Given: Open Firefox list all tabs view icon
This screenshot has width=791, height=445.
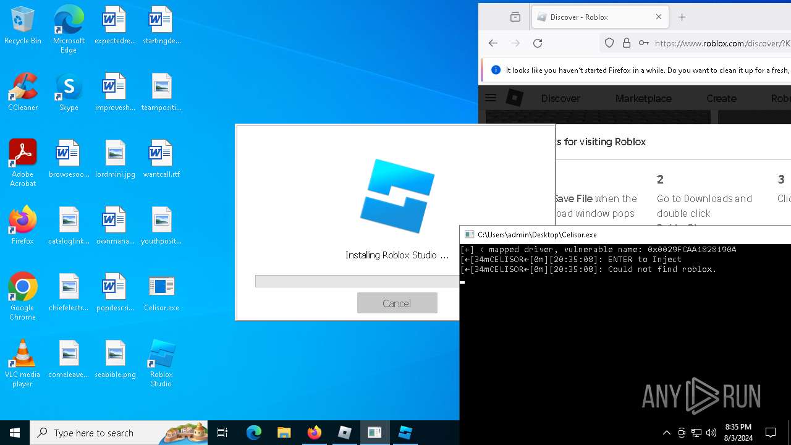Looking at the screenshot, I should coord(515,17).
